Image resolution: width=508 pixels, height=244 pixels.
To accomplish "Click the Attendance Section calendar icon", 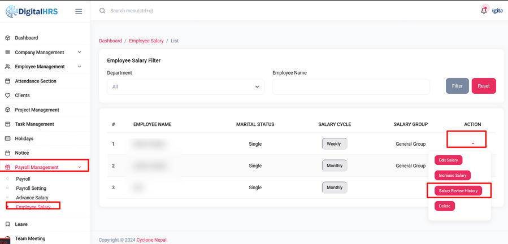I will point(8,81).
